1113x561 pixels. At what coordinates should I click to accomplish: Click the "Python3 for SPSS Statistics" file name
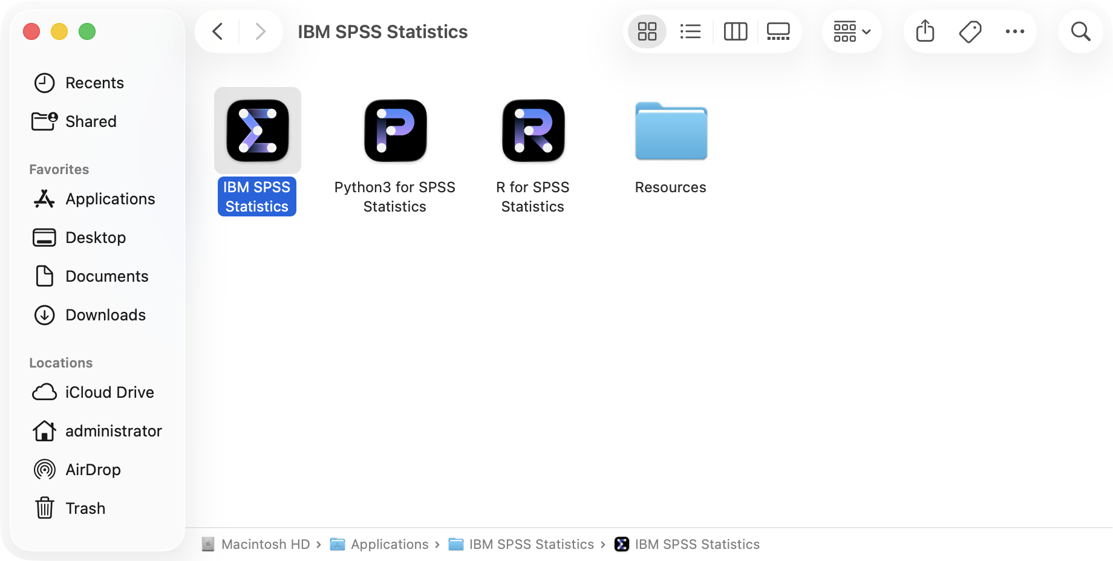(x=395, y=197)
